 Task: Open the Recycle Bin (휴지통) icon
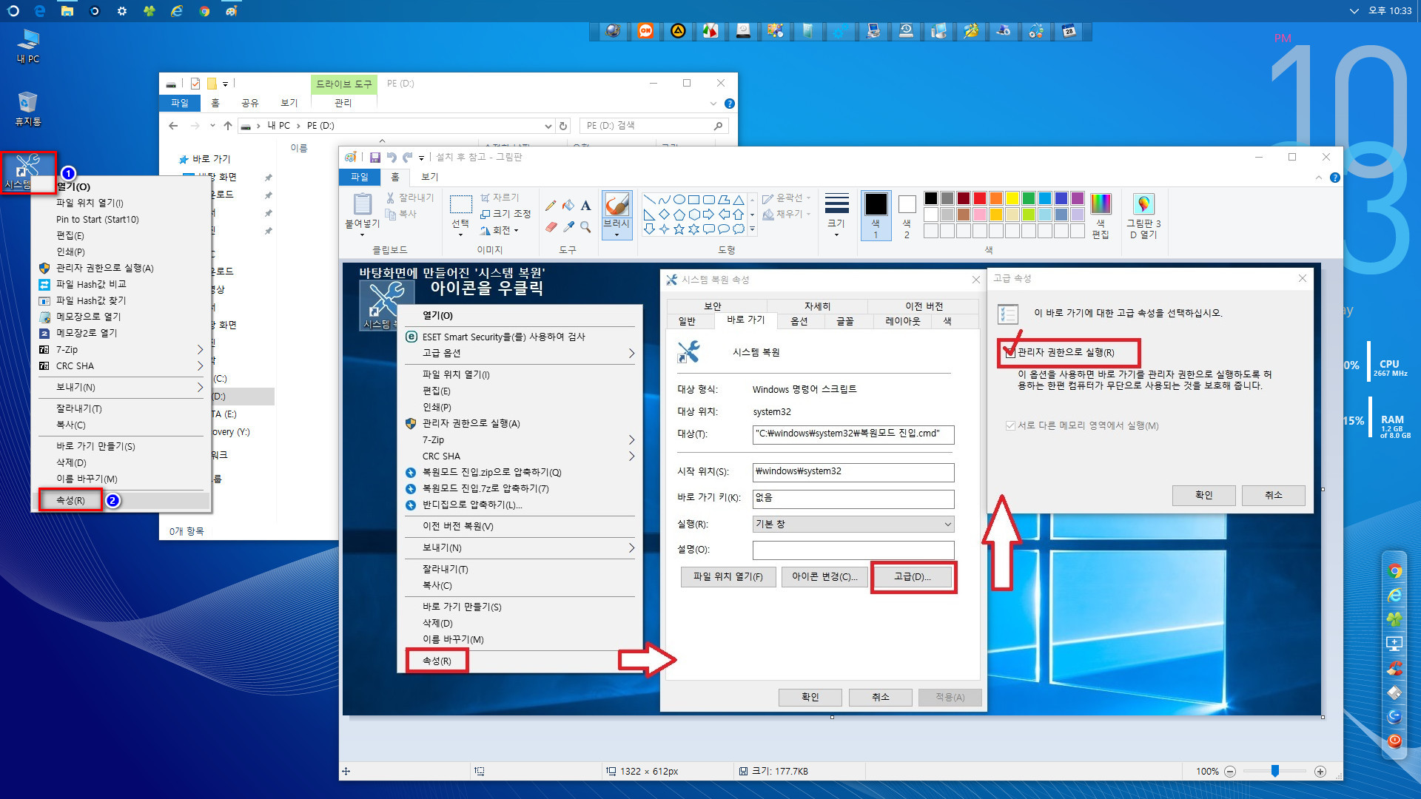click(28, 109)
